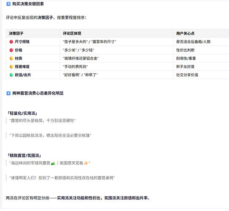
Task: Click the 评论区体现 column header
Action: click(x=116, y=33)
